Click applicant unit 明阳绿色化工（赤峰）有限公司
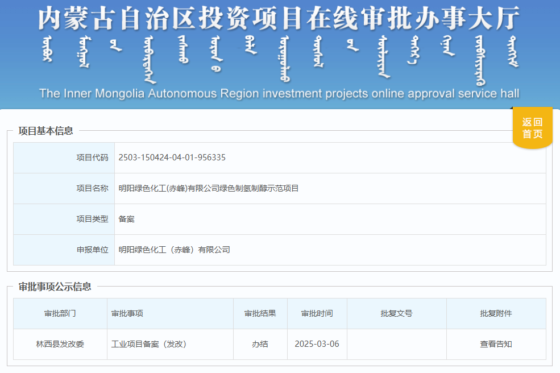This screenshot has width=560, height=373. (175, 250)
